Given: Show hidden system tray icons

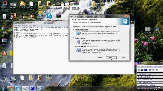Looking at the screenshot, I should click(143, 89).
